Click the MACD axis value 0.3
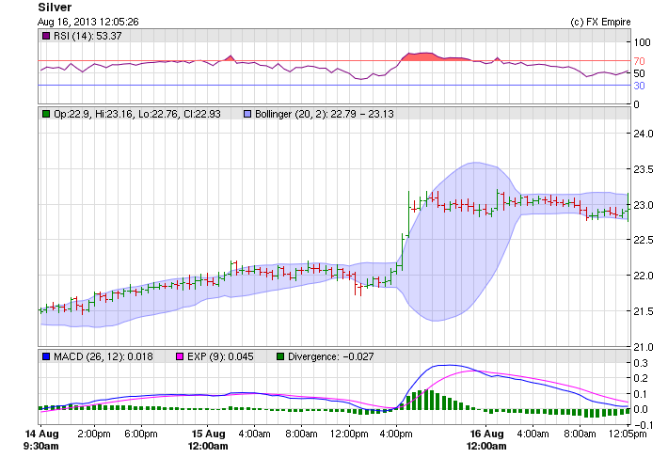 [x=641, y=363]
